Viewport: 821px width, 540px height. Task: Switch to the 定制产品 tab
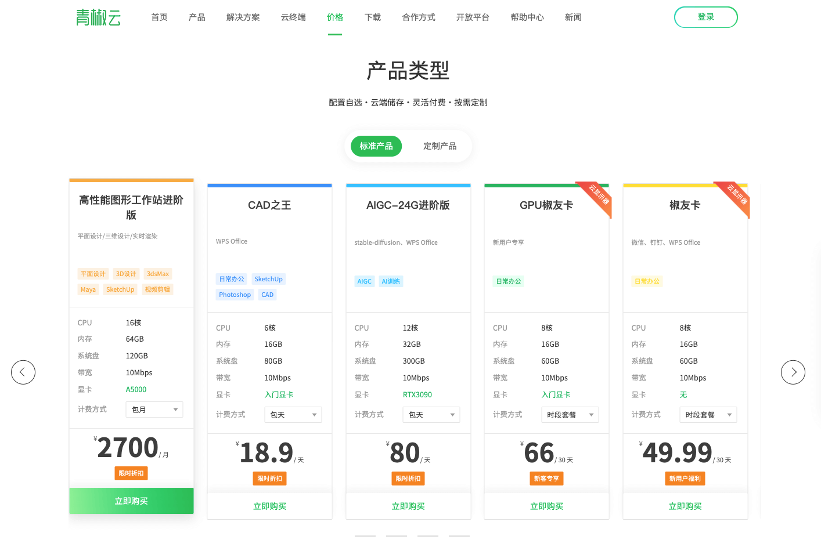(x=440, y=146)
